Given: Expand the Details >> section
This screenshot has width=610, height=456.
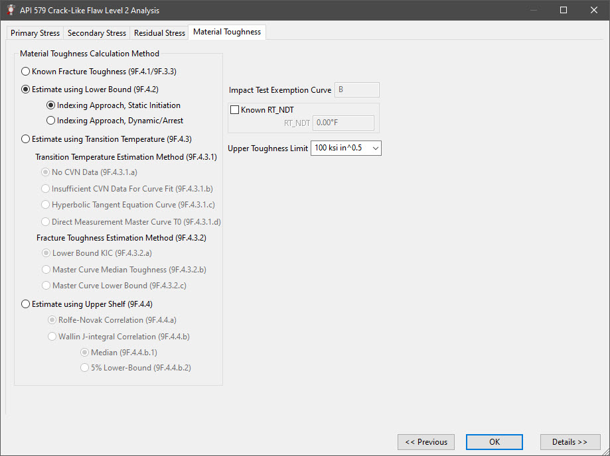Looking at the screenshot, I should [570, 442].
